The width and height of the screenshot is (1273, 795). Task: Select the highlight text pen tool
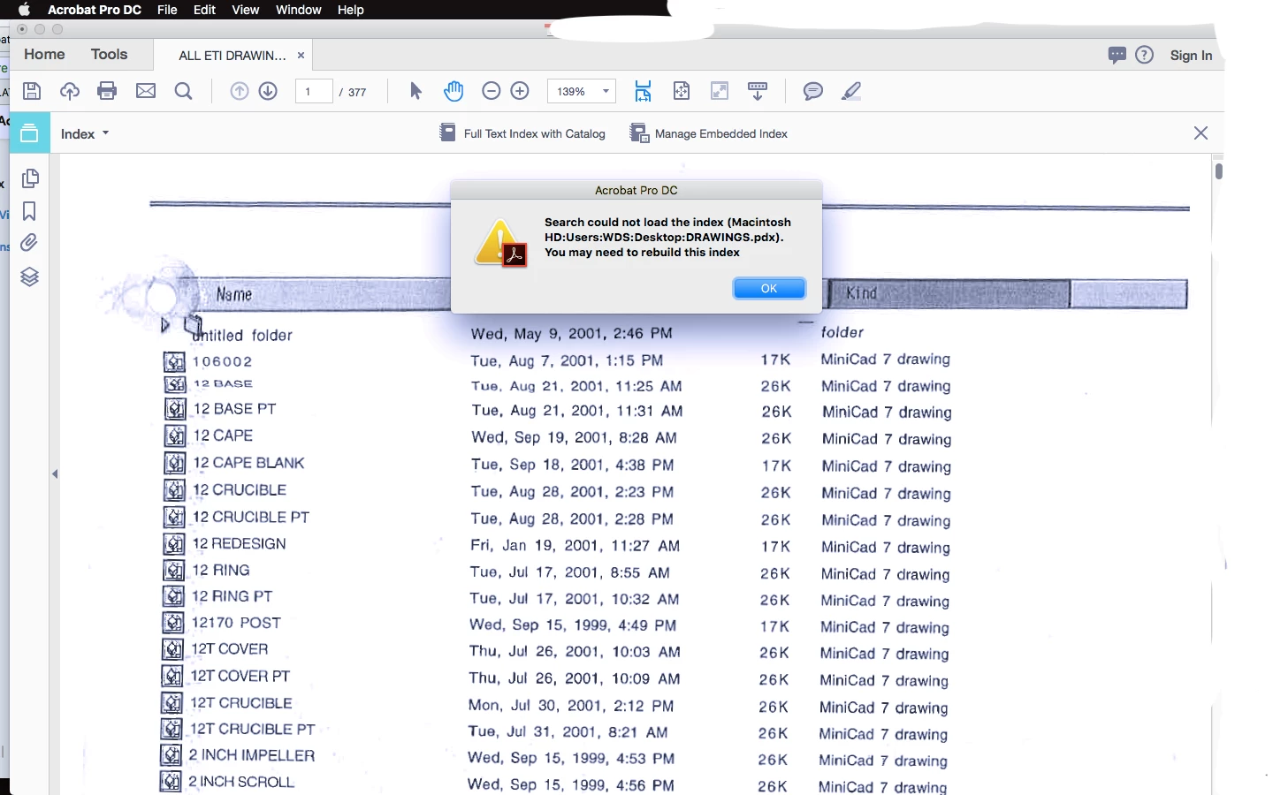pyautogui.click(x=851, y=91)
